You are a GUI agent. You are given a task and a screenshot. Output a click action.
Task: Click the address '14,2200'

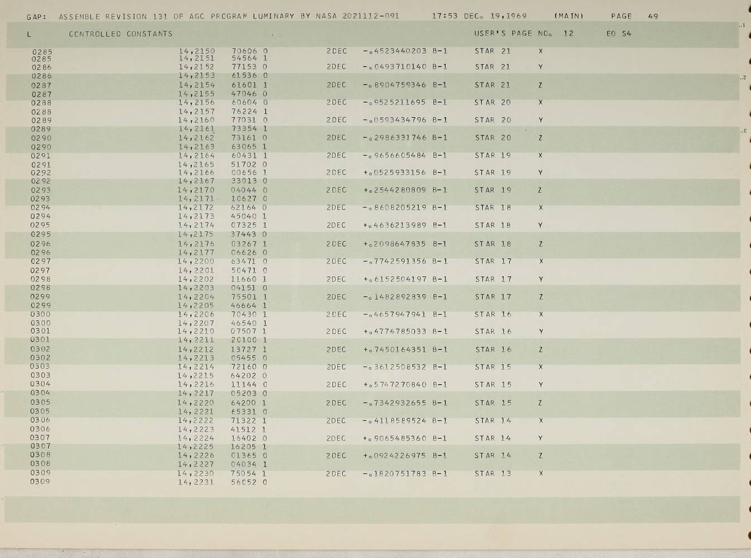click(196, 261)
